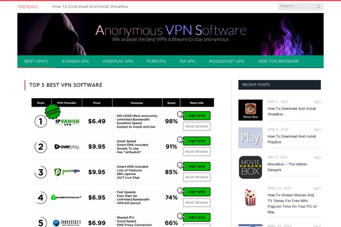This screenshot has height=227, width=341.
Task: Click the Editors Choice badge
Action: 52,112
